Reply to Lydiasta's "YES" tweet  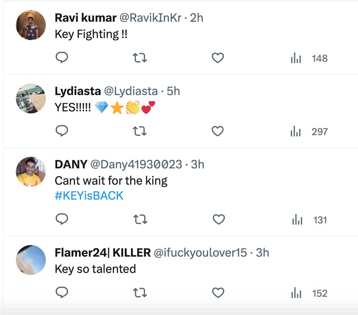62,131
